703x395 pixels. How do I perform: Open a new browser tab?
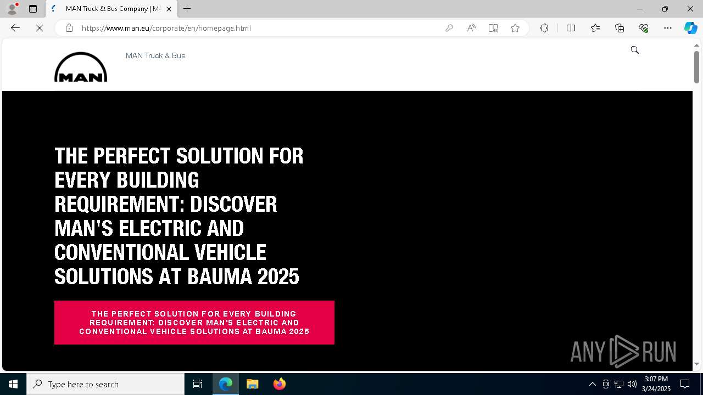click(187, 9)
